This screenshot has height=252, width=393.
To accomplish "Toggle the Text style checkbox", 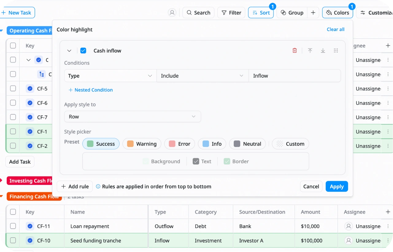I will pos(196,161).
